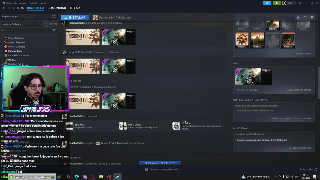The width and height of the screenshot is (320, 180).
Task: Click Resident Evil 7 Biohazard played-first-time link
Action: 114,143
